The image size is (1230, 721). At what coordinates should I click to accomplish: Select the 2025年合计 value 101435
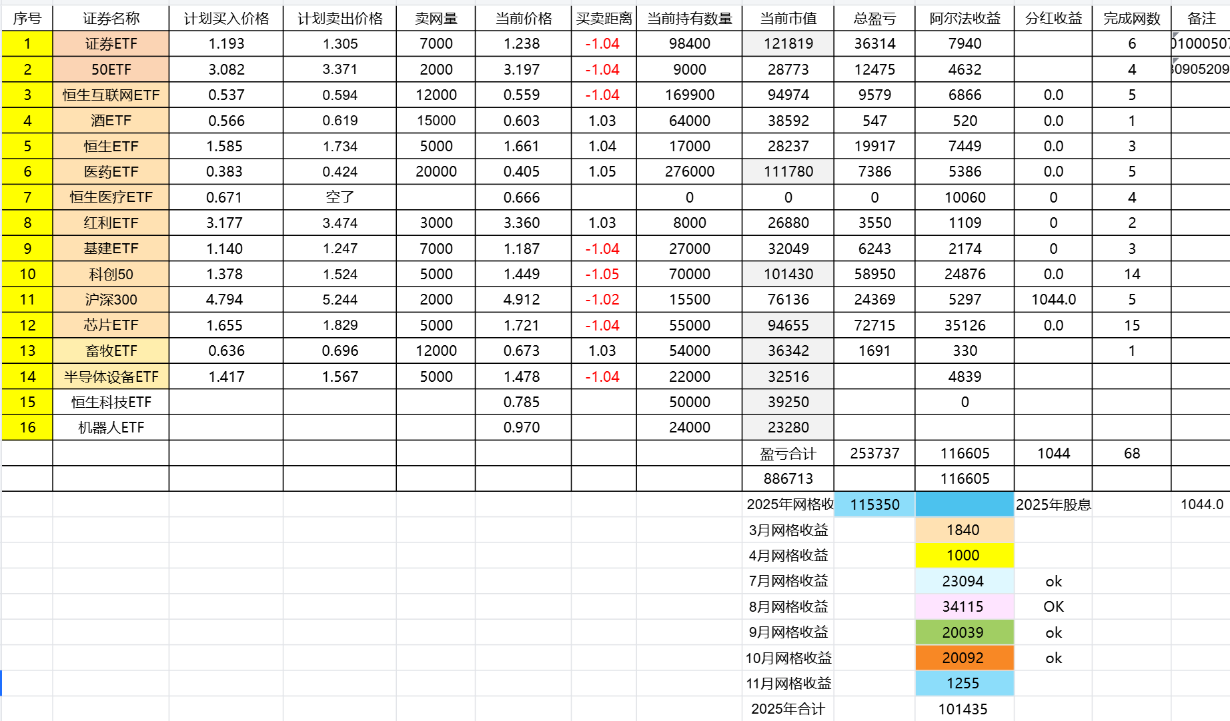pos(963,709)
